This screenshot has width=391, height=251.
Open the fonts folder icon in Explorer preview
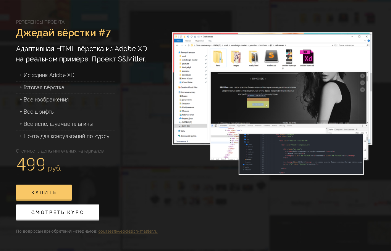[218, 58]
